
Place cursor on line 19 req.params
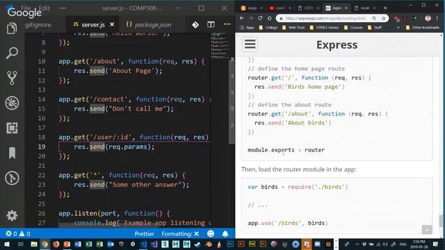tap(128, 147)
